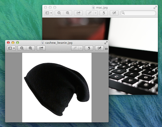Image resolution: width=162 pixels, height=127 pixels.
Task: Close the cashew_beanie.jpg window
Action: tap(8, 43)
